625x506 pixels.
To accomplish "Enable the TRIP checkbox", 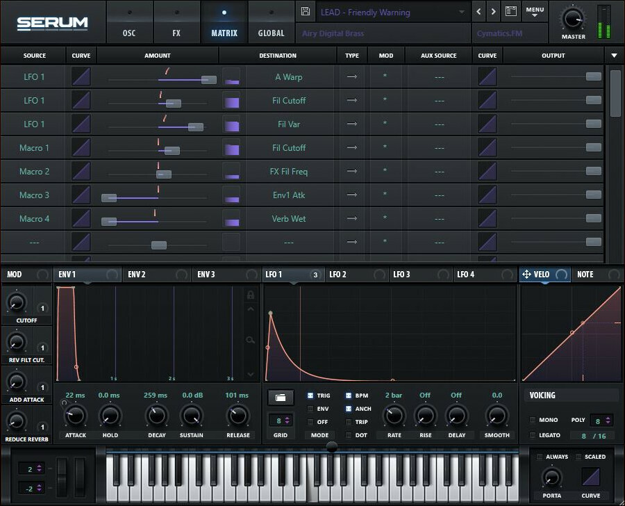I will click(x=349, y=422).
